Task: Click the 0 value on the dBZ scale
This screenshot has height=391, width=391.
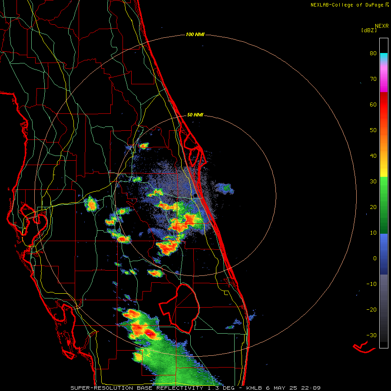Action: (x=375, y=258)
